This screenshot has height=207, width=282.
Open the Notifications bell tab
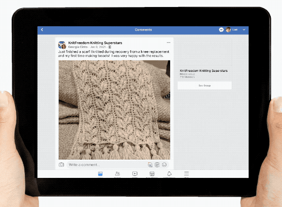coord(169,174)
